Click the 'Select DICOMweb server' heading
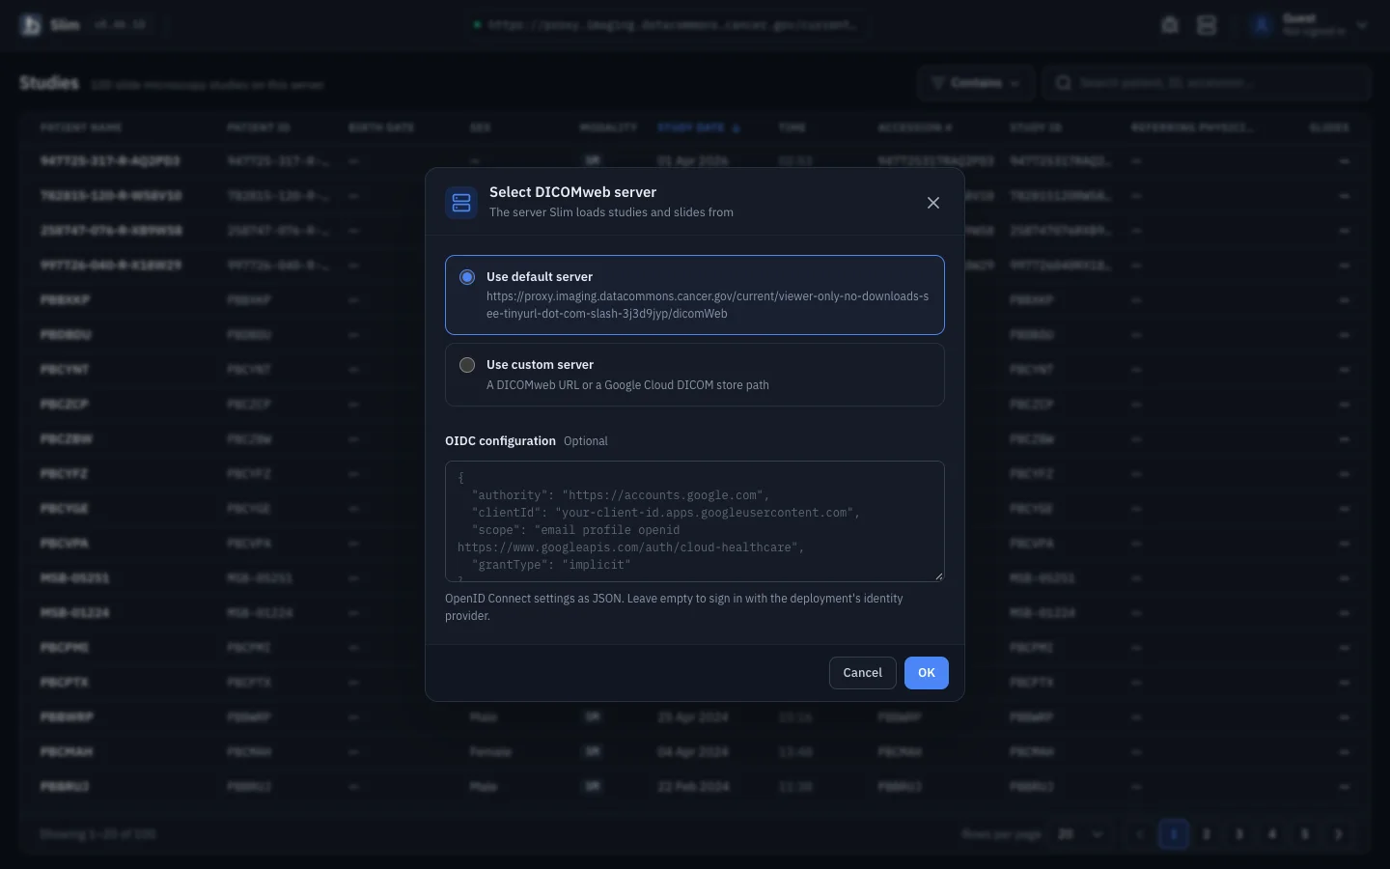Screen dimensions: 1390x869 click(572, 192)
